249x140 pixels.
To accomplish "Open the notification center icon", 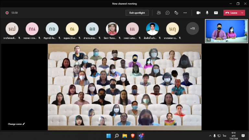I will point(243,136).
